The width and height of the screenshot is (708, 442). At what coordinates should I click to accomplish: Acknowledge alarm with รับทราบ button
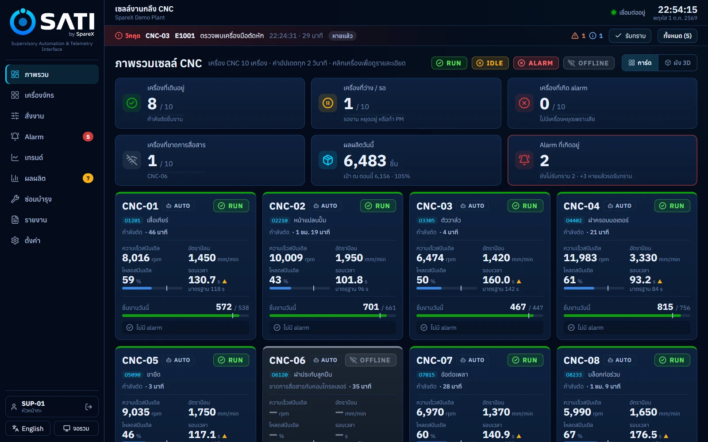click(x=630, y=36)
